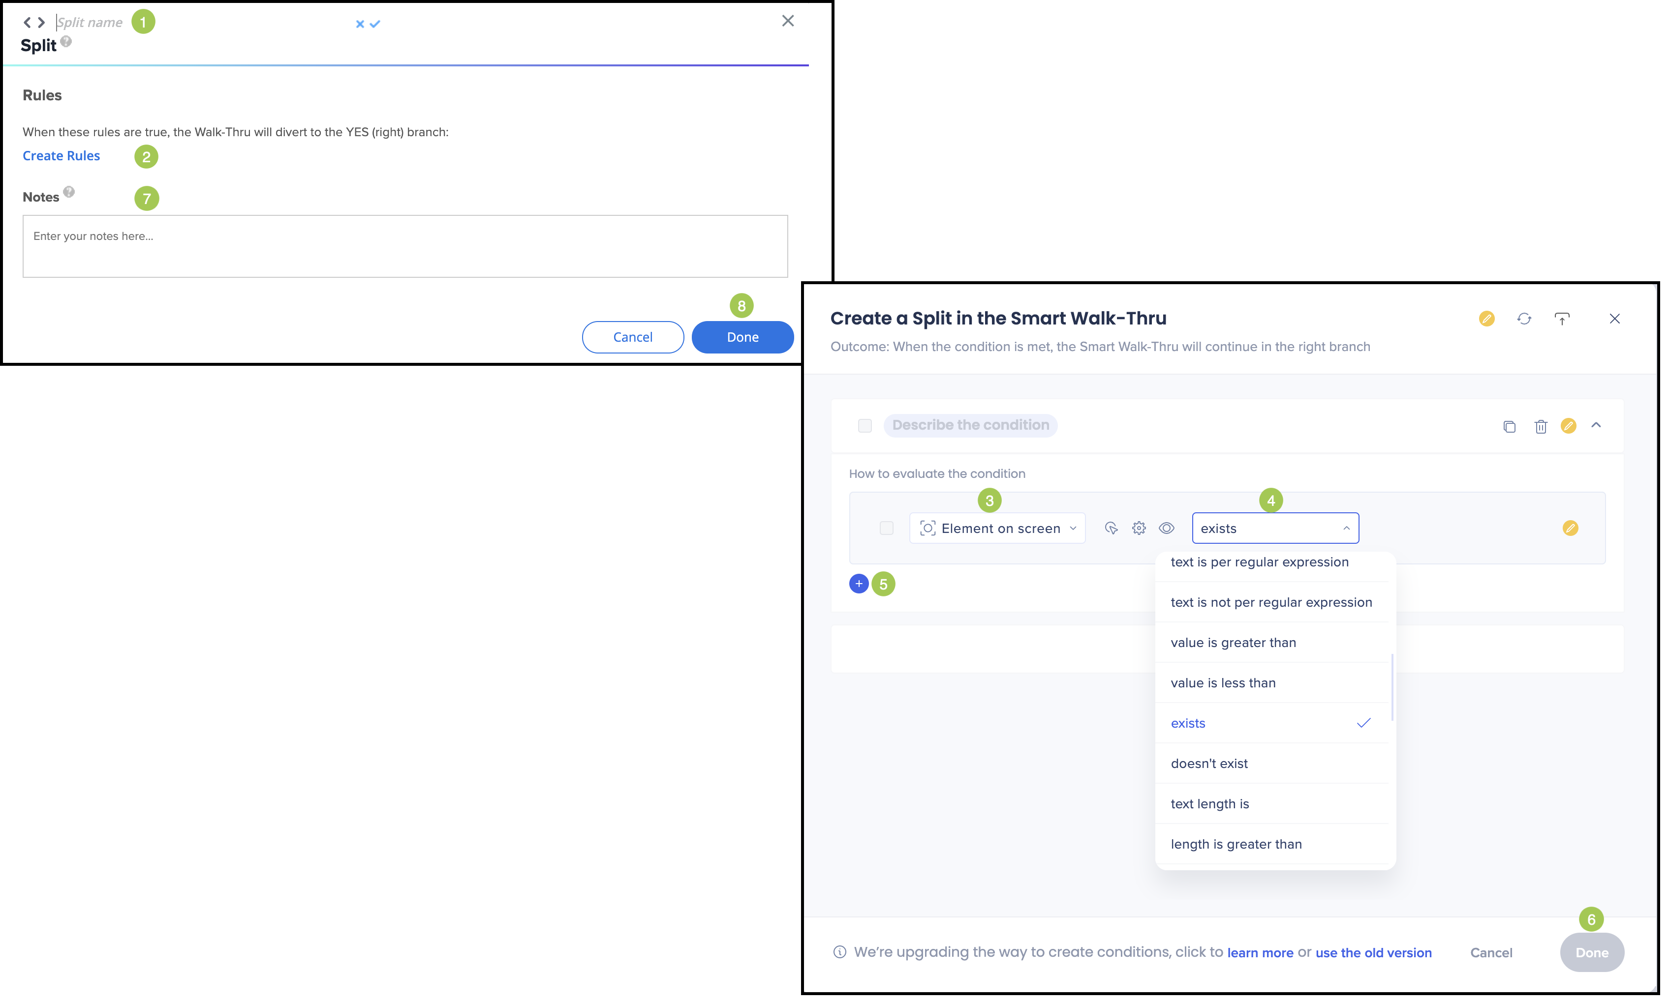Click the trash delete condition icon

coord(1540,426)
